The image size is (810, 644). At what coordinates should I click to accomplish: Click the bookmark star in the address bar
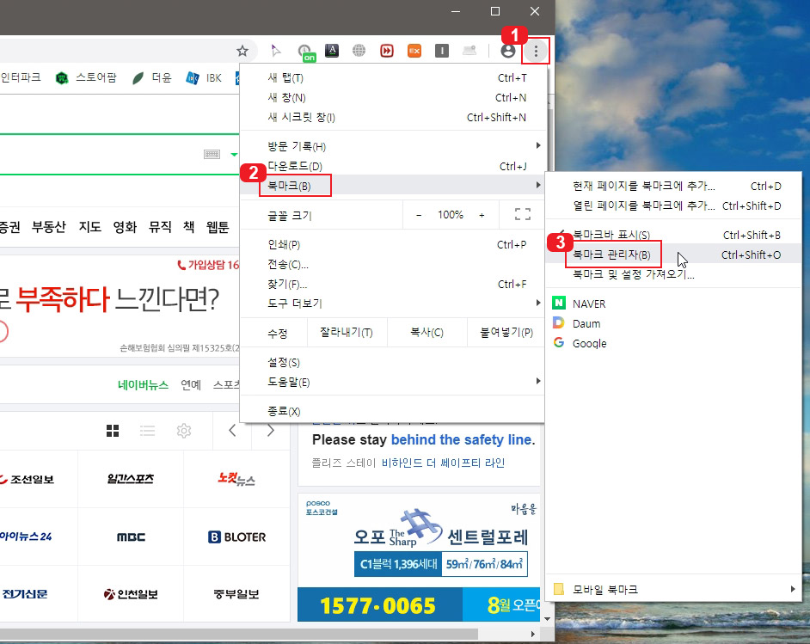point(243,50)
